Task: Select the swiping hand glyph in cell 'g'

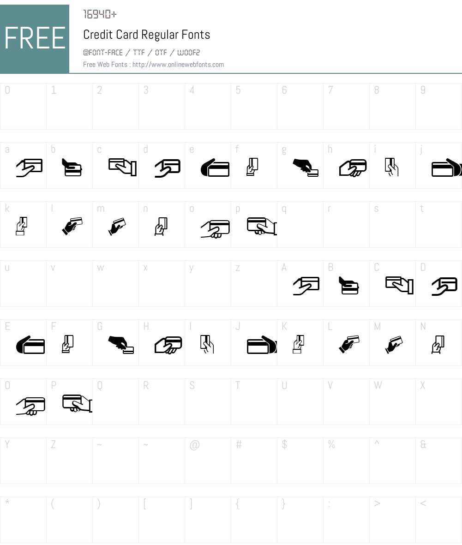Action: point(306,168)
